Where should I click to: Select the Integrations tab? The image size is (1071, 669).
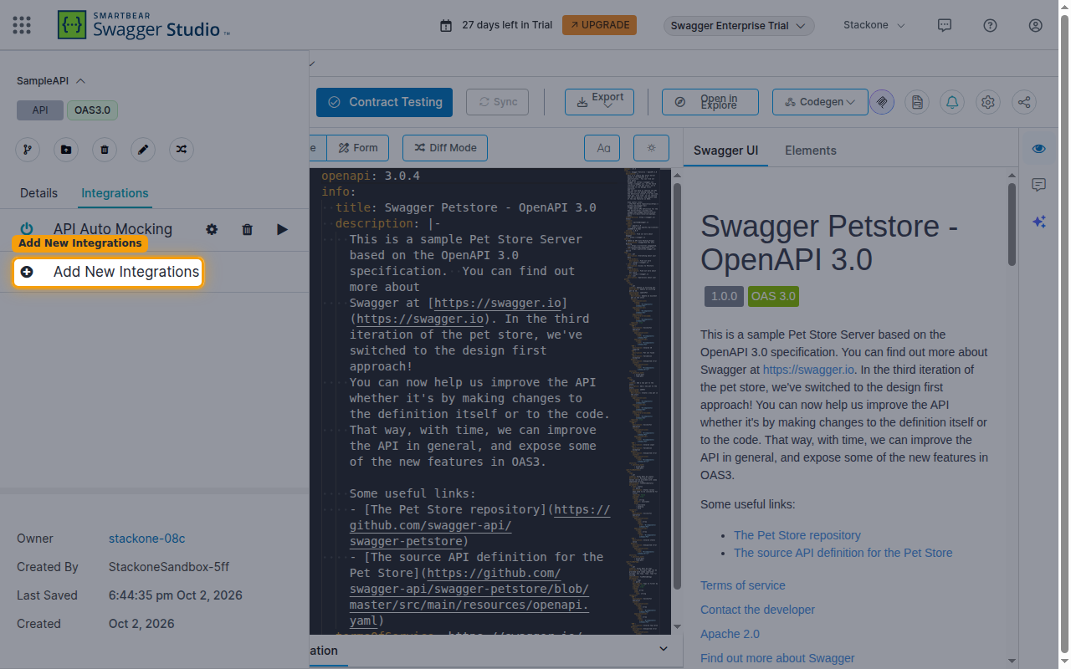115,193
